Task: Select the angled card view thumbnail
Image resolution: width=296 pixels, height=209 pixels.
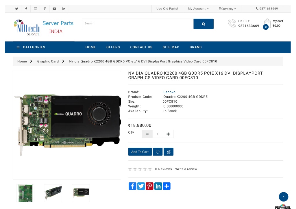Action: [53, 193]
